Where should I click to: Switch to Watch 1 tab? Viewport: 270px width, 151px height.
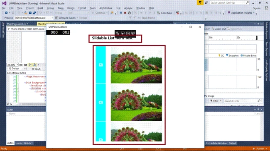click(x=28, y=143)
